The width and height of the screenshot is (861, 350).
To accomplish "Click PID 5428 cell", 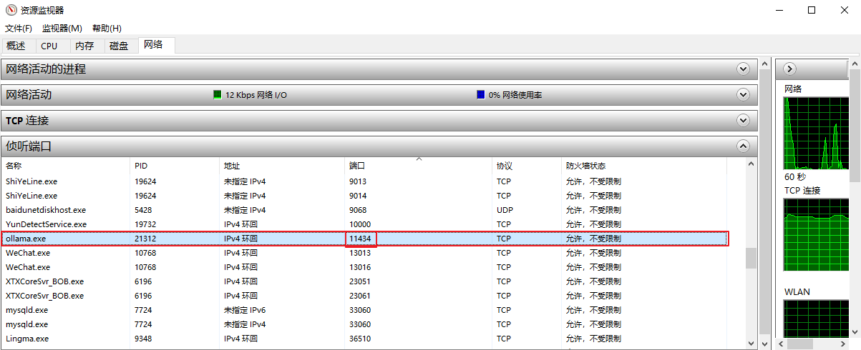I will pos(143,210).
